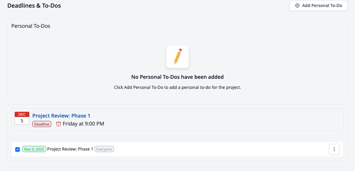
Task: Click the red Deadline badge
Action: 42,124
